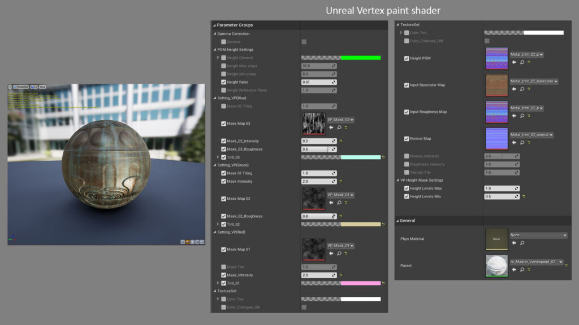Toggle Normal Map checkbox
This screenshot has width=579, height=325.
point(407,139)
